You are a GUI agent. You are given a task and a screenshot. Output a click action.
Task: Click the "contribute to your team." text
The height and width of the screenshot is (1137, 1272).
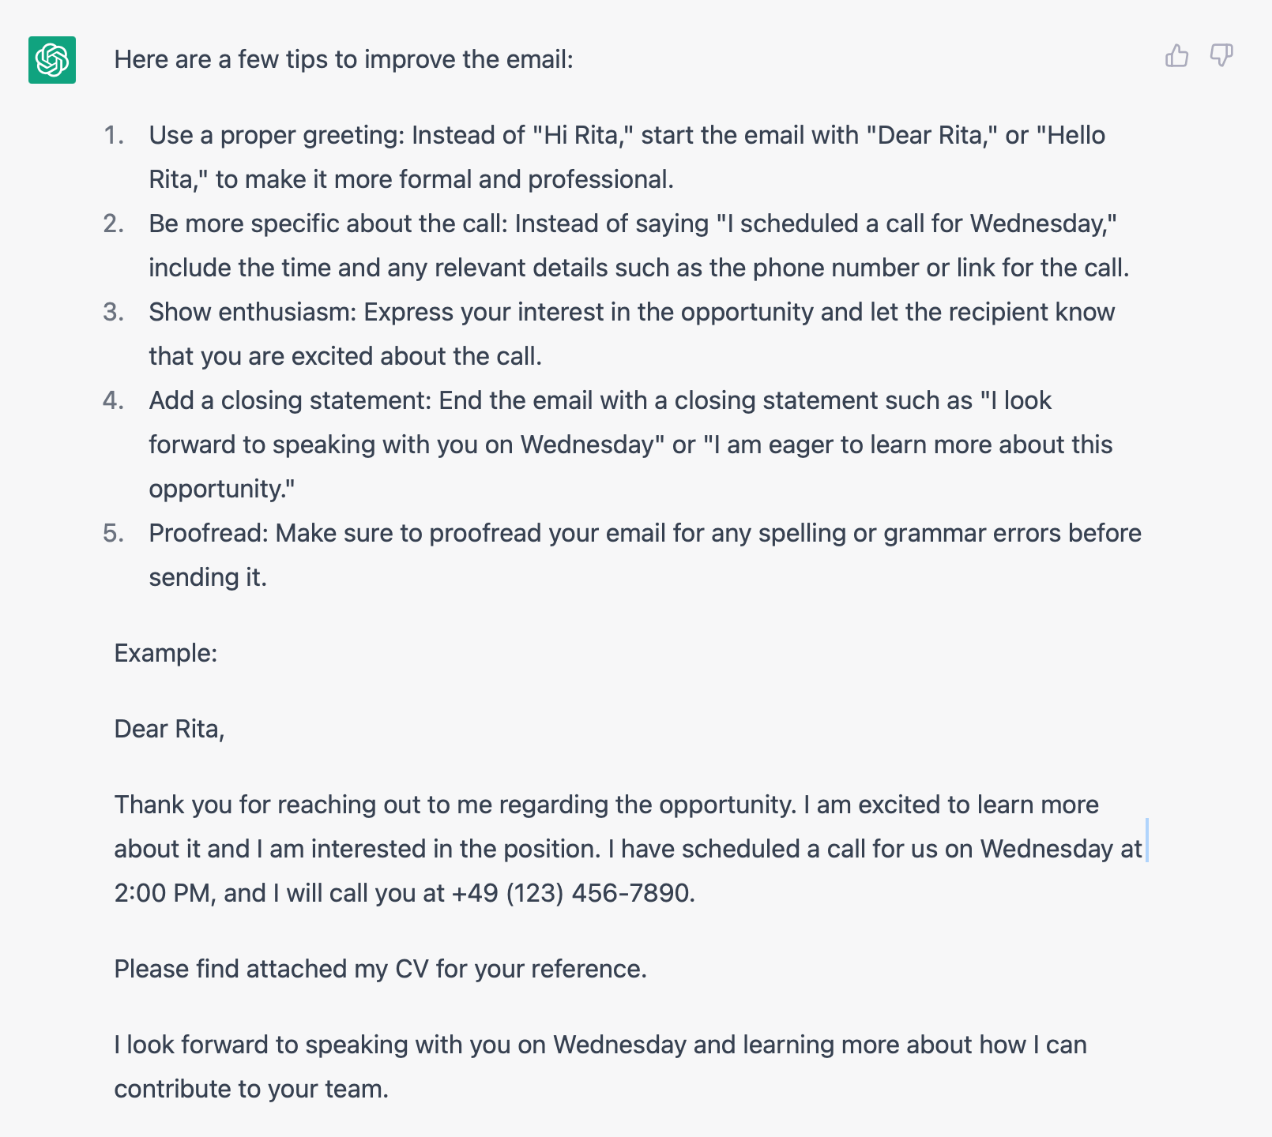coord(251,1090)
